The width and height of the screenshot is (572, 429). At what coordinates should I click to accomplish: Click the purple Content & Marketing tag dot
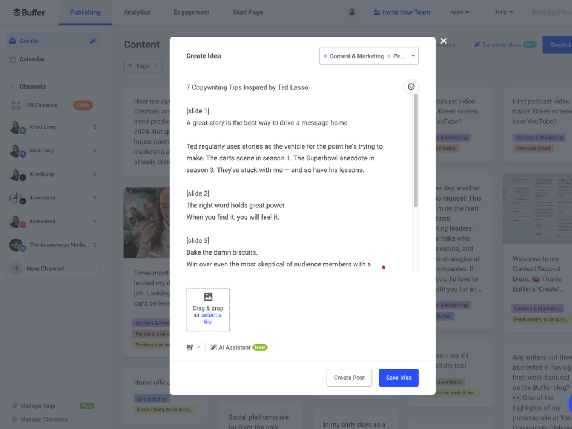(x=326, y=56)
